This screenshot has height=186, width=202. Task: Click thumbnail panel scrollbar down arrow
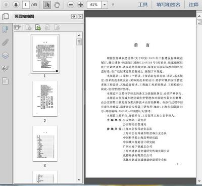(79, 180)
